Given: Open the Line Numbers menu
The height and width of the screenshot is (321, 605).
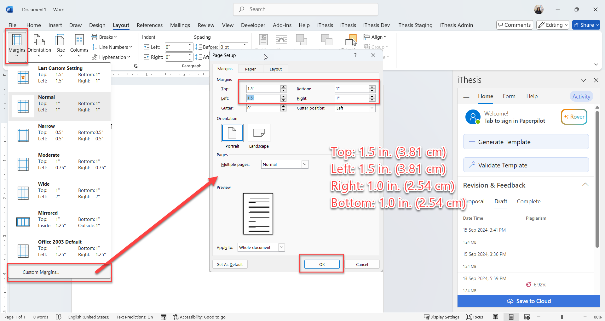Looking at the screenshot, I should click(x=112, y=47).
